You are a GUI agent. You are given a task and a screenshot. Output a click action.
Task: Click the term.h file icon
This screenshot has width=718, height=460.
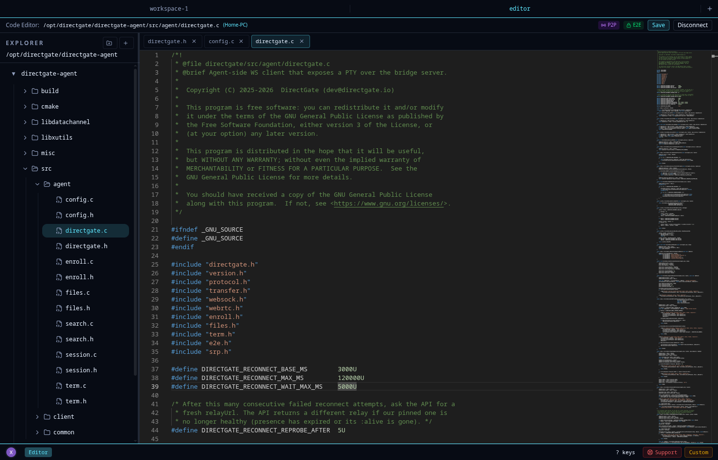point(59,401)
